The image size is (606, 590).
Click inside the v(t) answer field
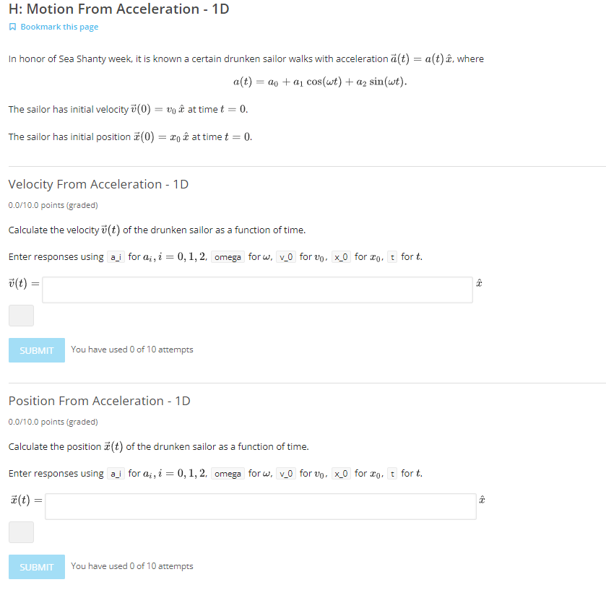[x=257, y=288]
